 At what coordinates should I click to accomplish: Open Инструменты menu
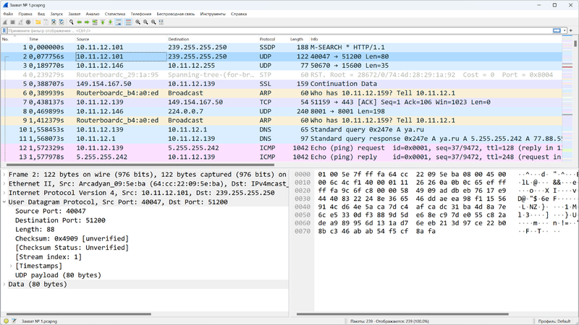(x=213, y=14)
